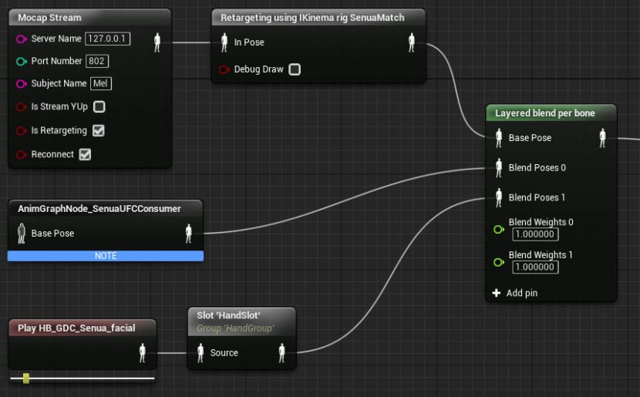
Task: Click Play HB_GDC_Senua_facial output pin
Action: (142, 353)
